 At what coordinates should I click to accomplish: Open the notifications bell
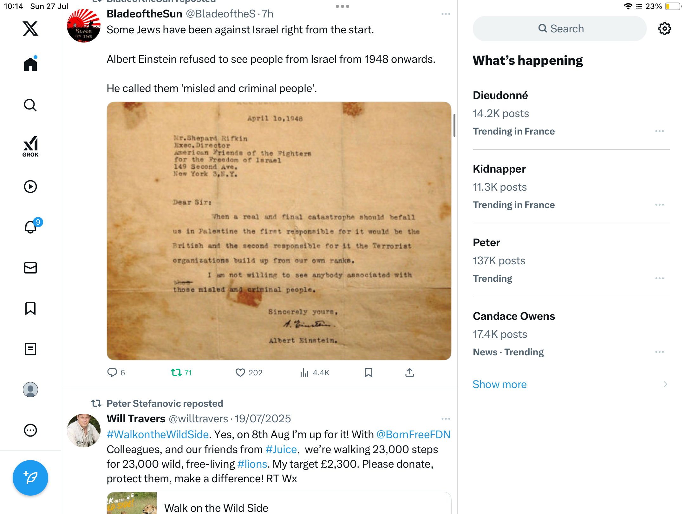coord(31,227)
